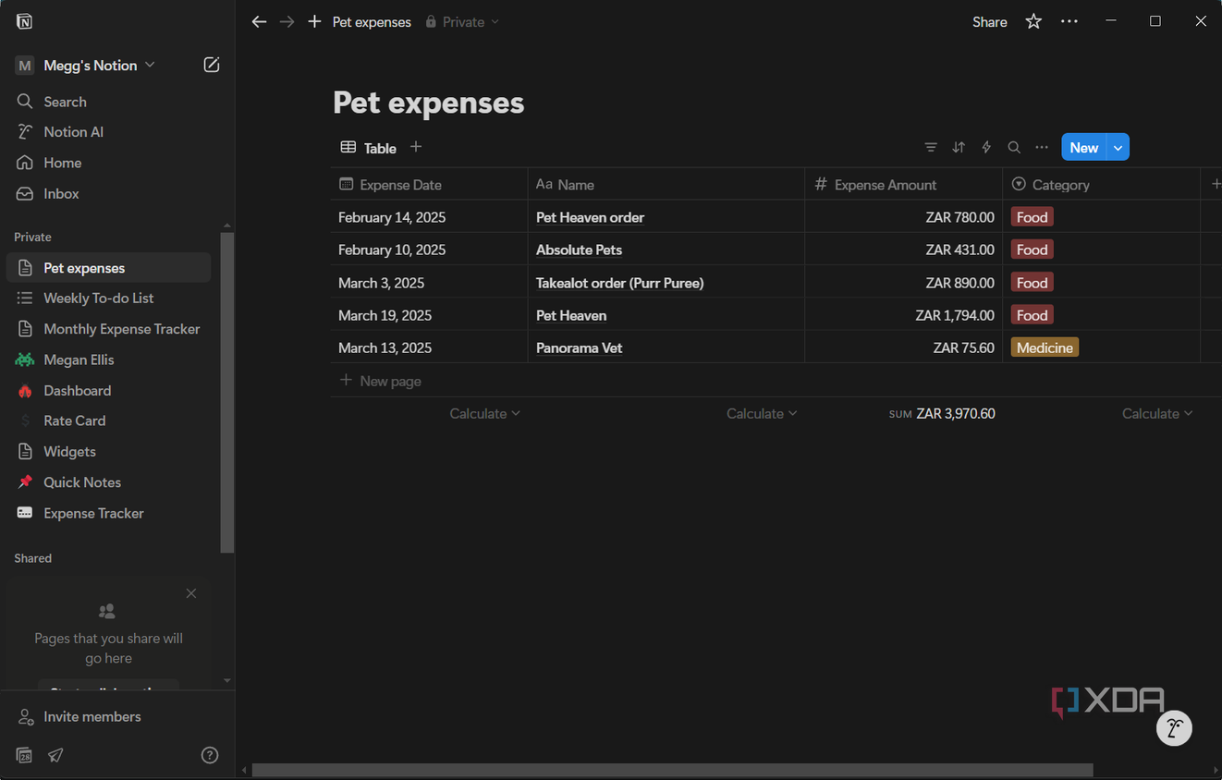Open Calculate under Name column
The height and width of the screenshot is (780, 1222).
tap(762, 413)
